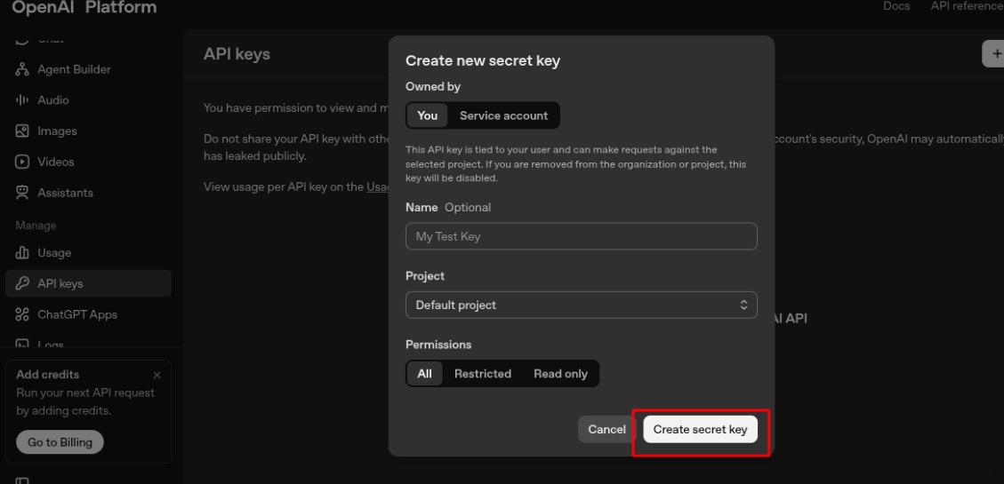
Task: Open ChatGPT Apps via its grid icon
Action: click(22, 314)
